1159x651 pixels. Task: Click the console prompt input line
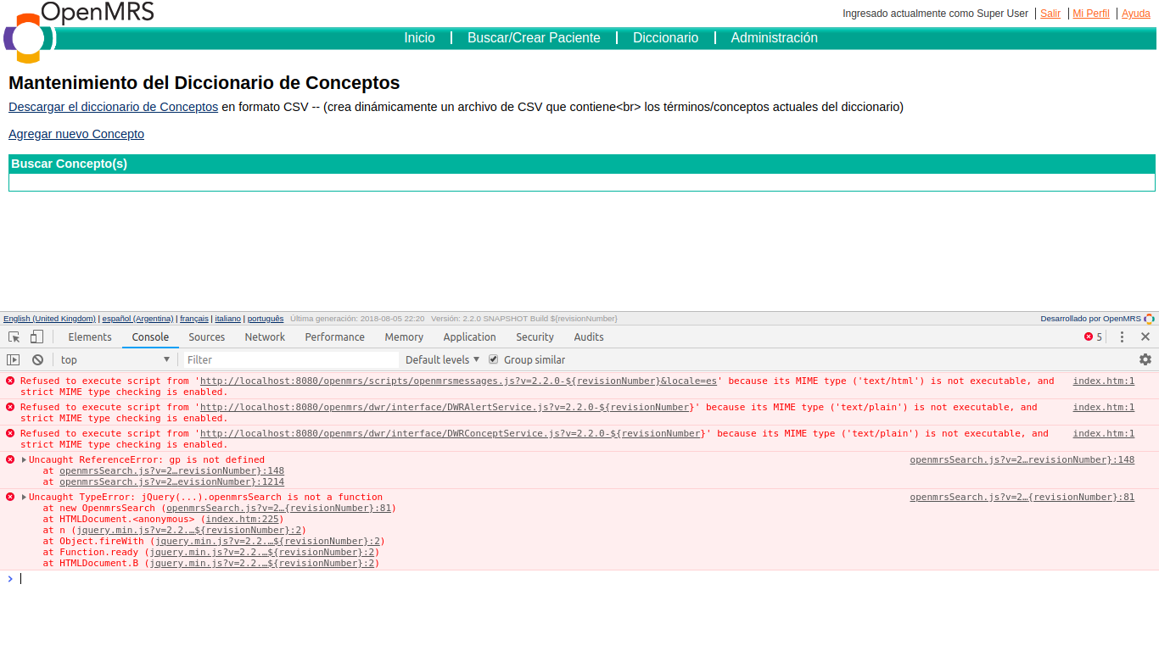tap(585, 578)
